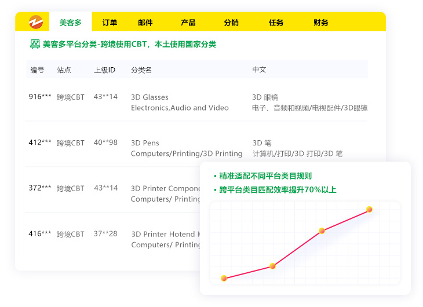Open the 订单 tab

(x=110, y=23)
